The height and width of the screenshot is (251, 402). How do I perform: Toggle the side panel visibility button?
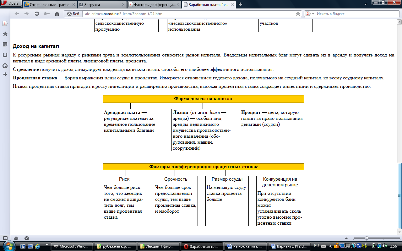tap(5, 238)
